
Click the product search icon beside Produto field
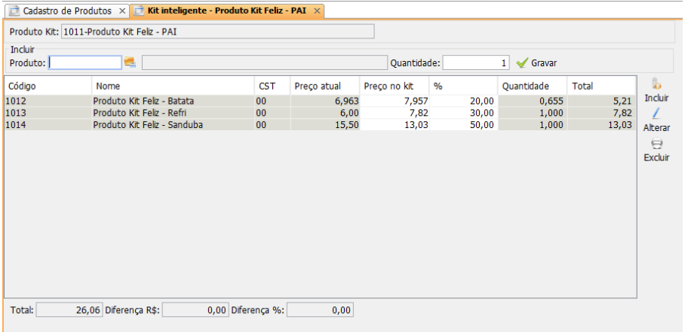tap(130, 62)
